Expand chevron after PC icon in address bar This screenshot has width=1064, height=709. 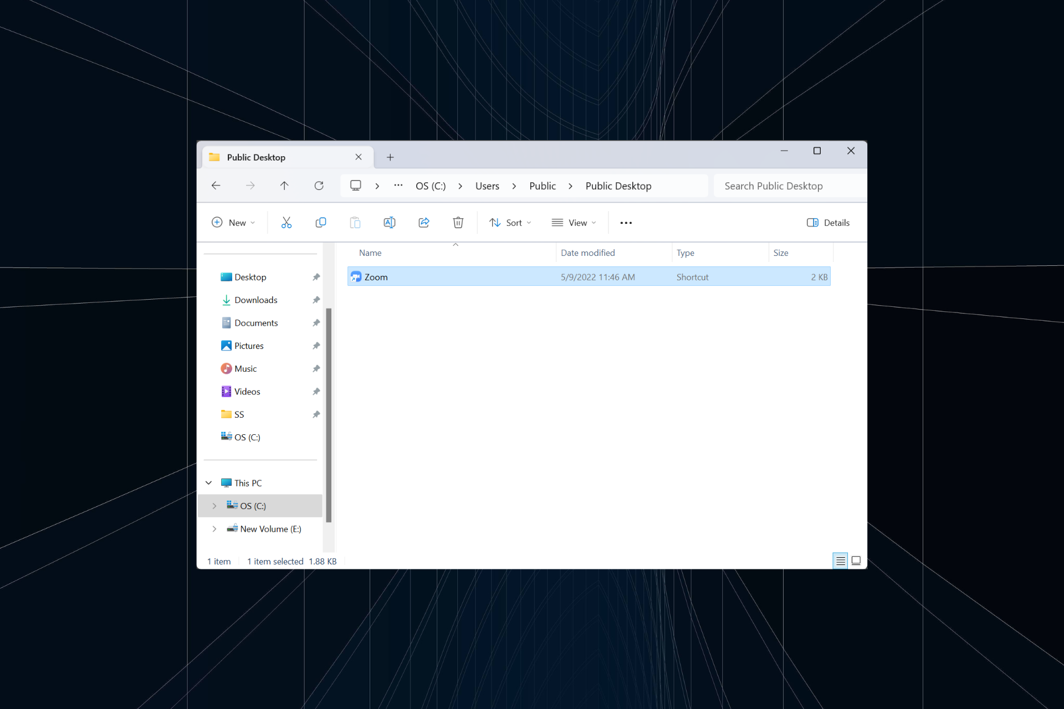tap(377, 186)
